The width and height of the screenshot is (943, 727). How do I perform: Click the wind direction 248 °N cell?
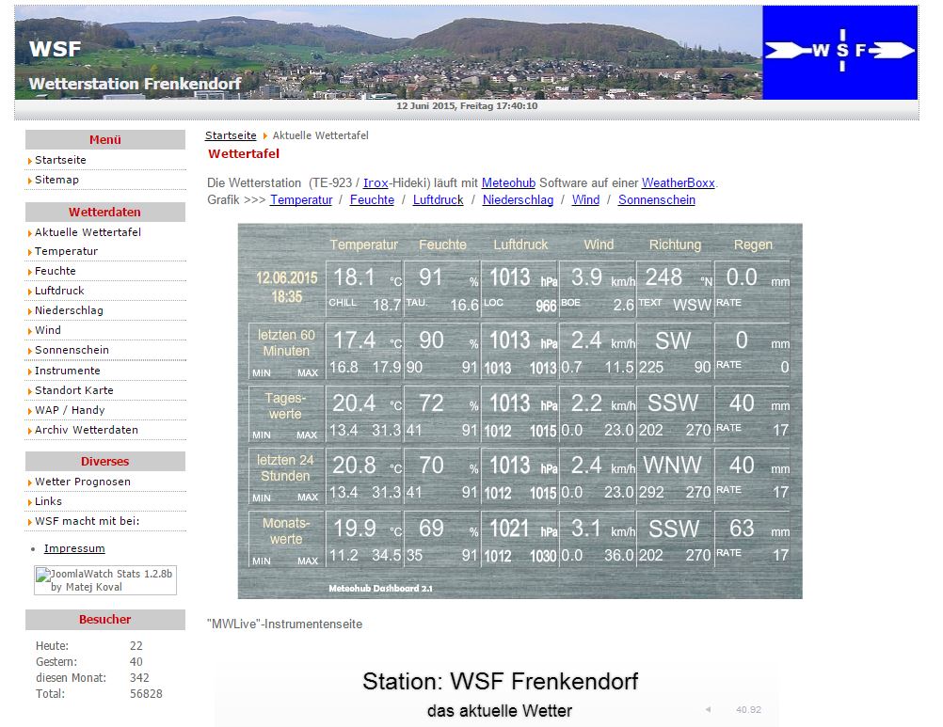[674, 289]
